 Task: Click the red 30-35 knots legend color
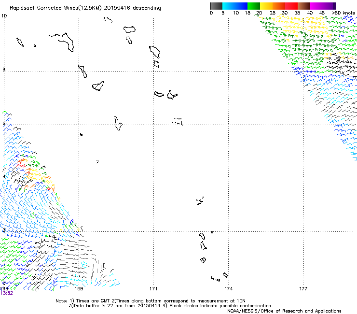point(291,6)
